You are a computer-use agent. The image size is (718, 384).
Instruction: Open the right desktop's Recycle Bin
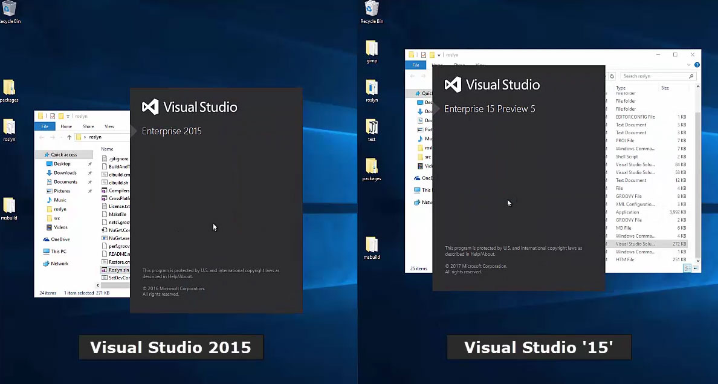pos(372,12)
